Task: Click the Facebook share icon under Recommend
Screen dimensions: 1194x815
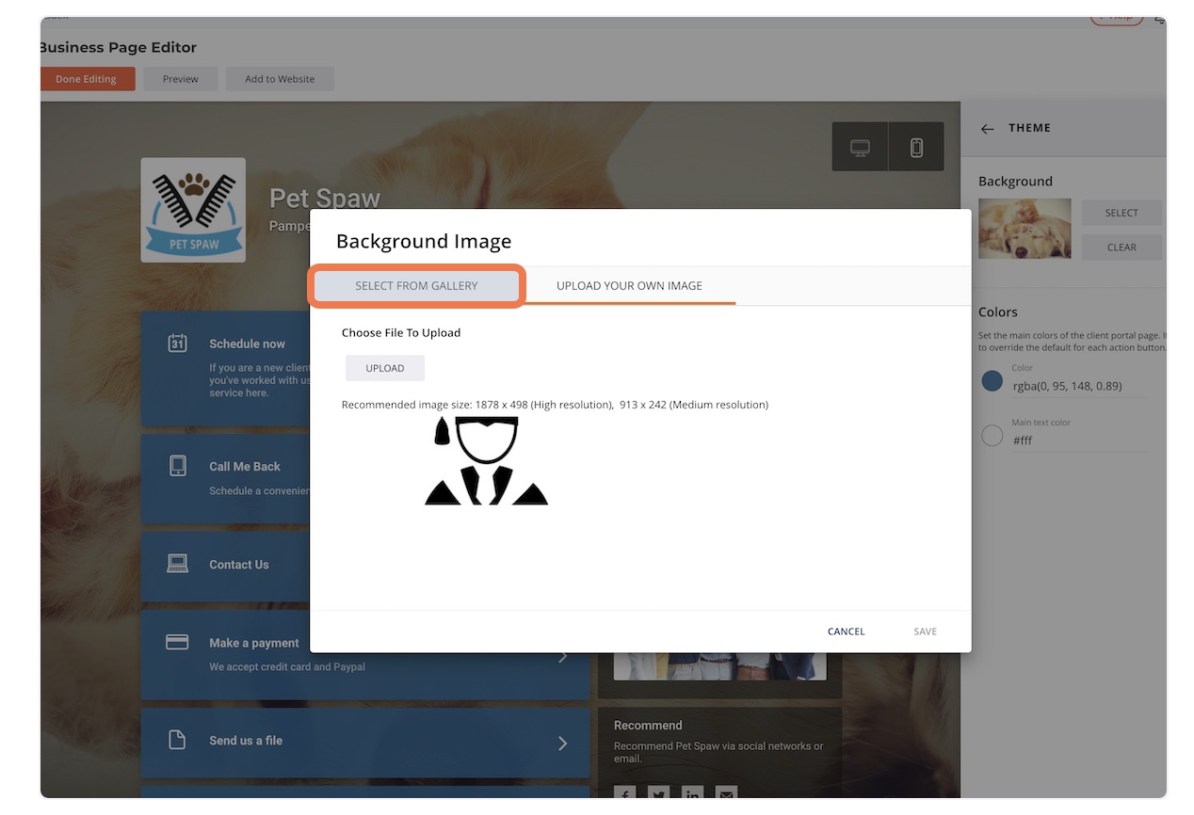Action: click(x=624, y=793)
